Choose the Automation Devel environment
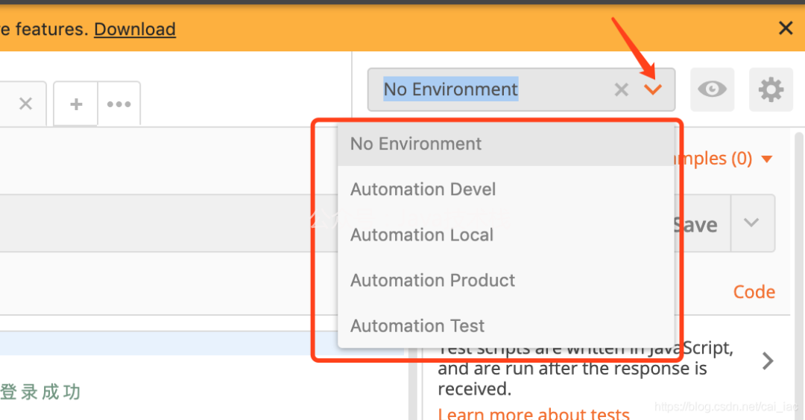The height and width of the screenshot is (420, 805). click(505, 189)
